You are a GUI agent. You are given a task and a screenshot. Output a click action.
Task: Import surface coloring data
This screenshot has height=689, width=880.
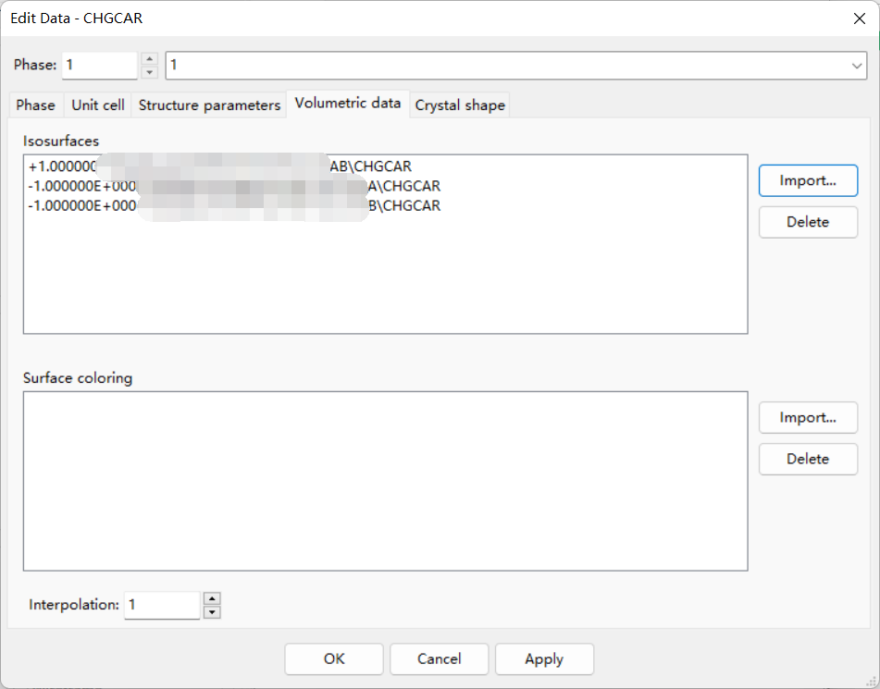pos(808,417)
